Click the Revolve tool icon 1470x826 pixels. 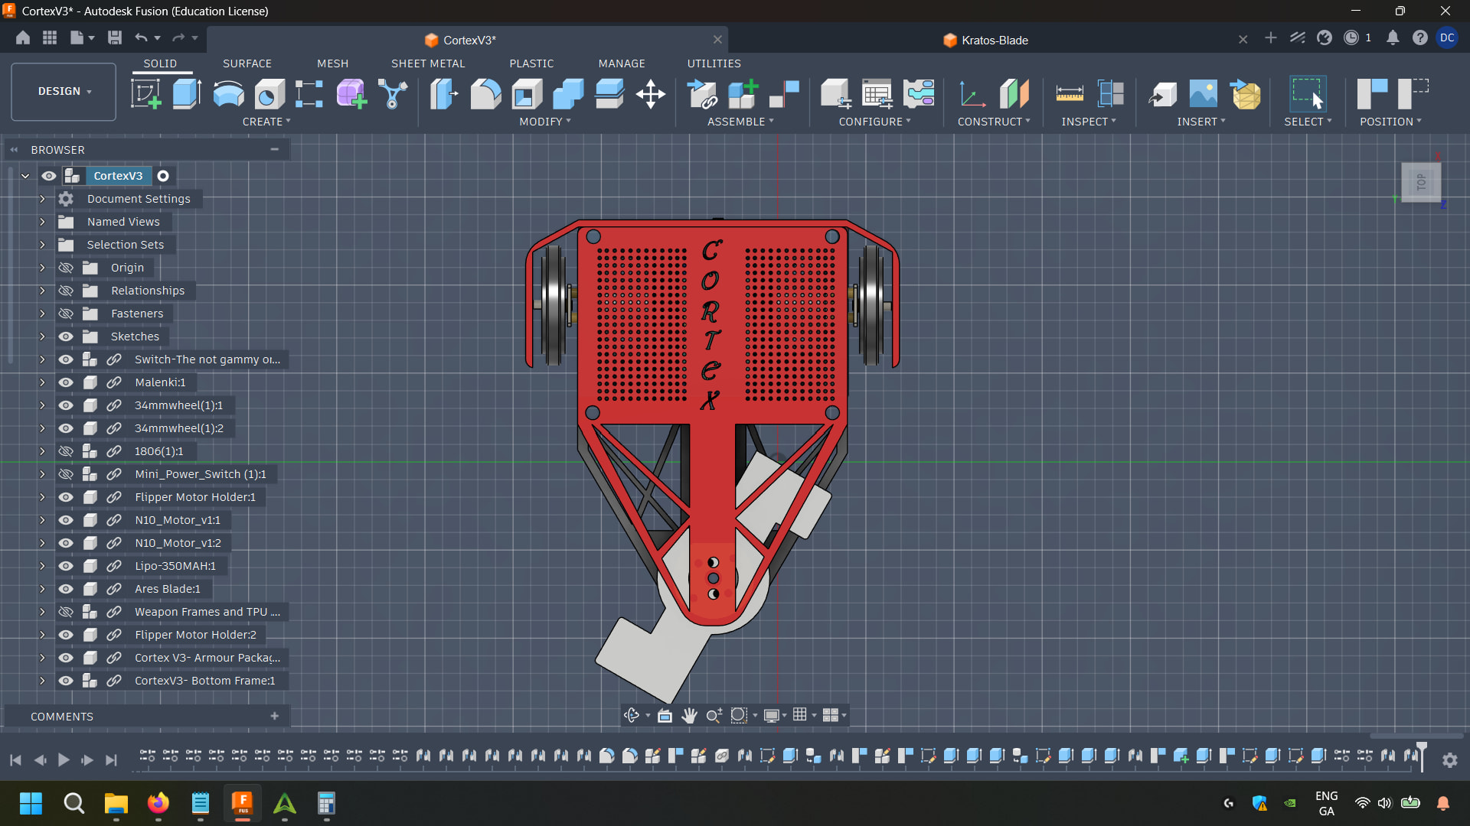[228, 94]
